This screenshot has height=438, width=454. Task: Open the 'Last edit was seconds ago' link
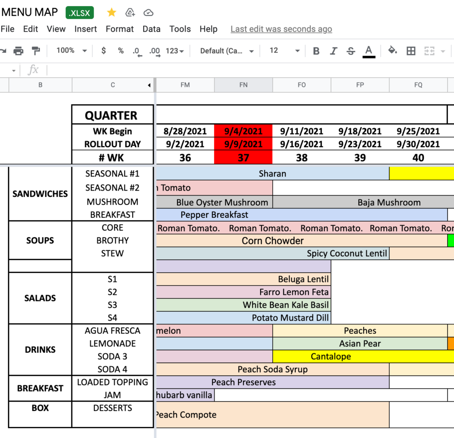[281, 29]
